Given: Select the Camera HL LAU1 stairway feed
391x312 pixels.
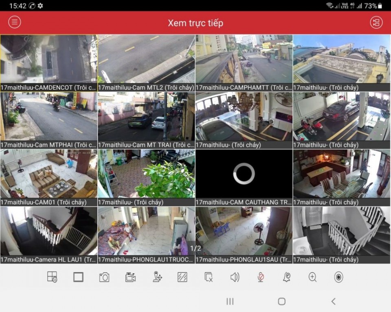Looking at the screenshot, I should pos(48,235).
